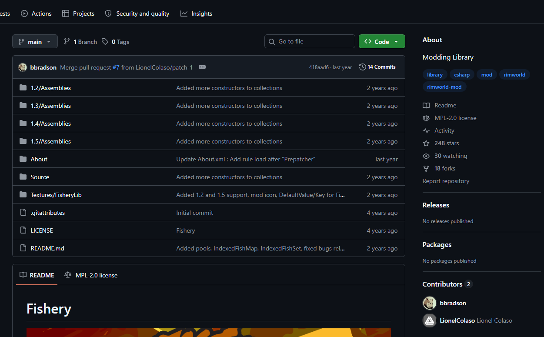544x337 pixels.
Task: View the 0 Tags link
Action: 116,42
